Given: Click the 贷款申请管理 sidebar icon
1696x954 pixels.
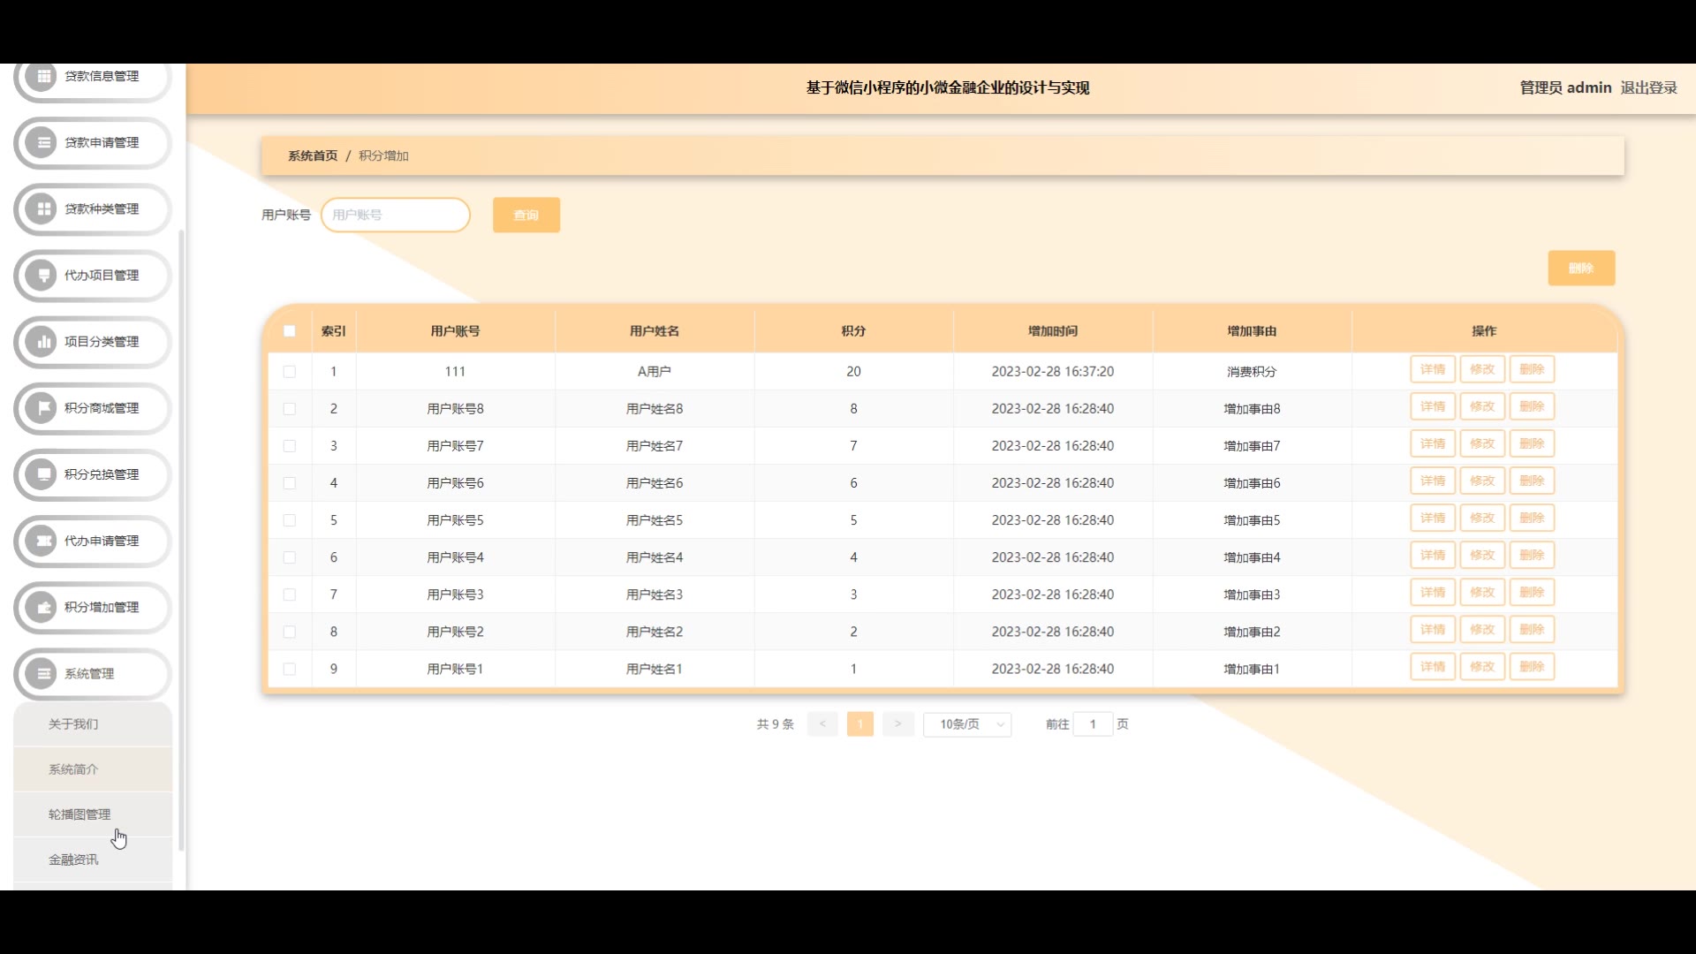Looking at the screenshot, I should tap(42, 142).
